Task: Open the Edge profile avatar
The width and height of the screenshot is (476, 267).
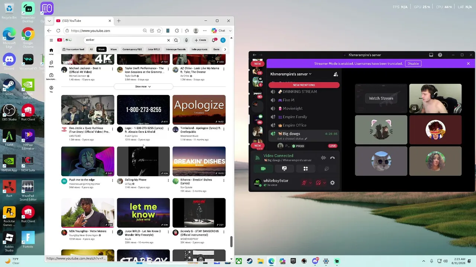Action: [196, 31]
